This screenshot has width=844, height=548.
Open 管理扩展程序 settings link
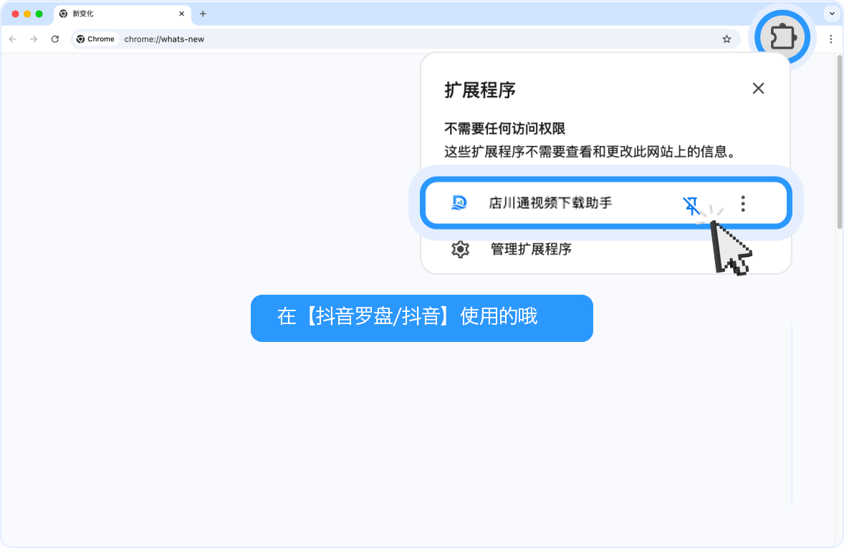point(531,249)
